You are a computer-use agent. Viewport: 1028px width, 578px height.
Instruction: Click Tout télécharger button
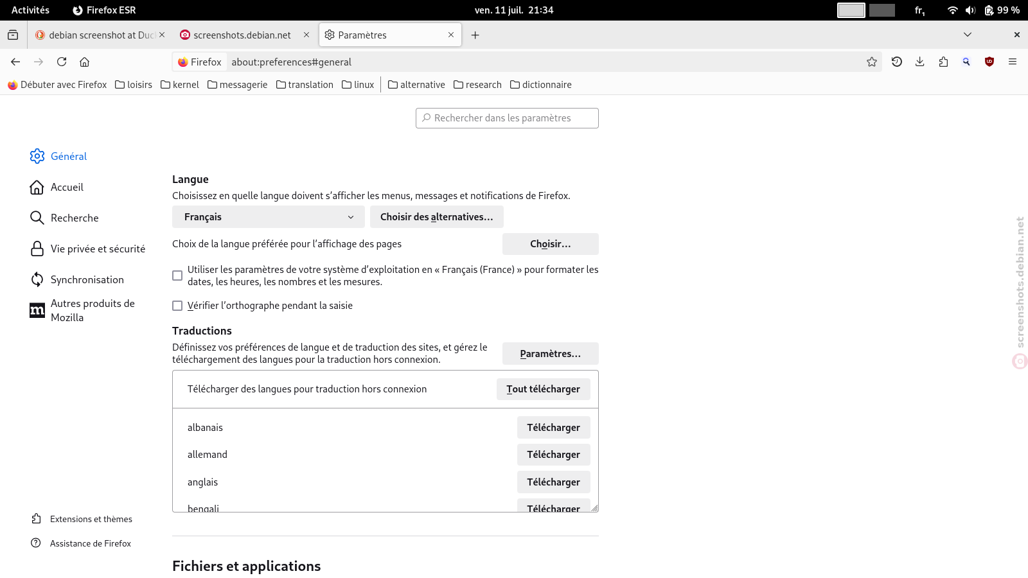tap(544, 389)
